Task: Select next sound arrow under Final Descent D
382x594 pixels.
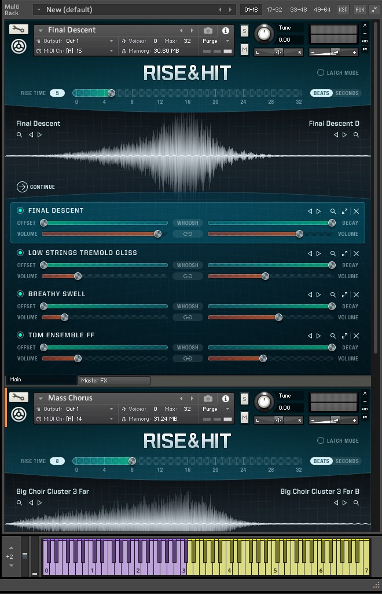Action: 344,134
